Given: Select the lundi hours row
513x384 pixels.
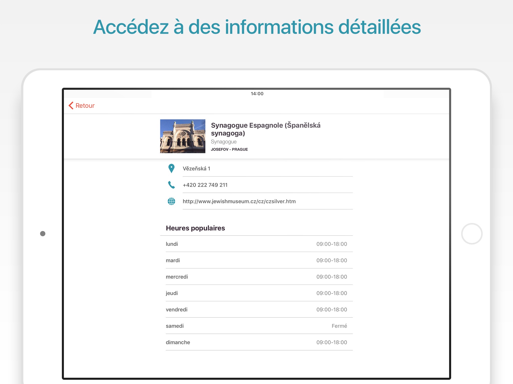Looking at the screenshot, I should (x=256, y=244).
